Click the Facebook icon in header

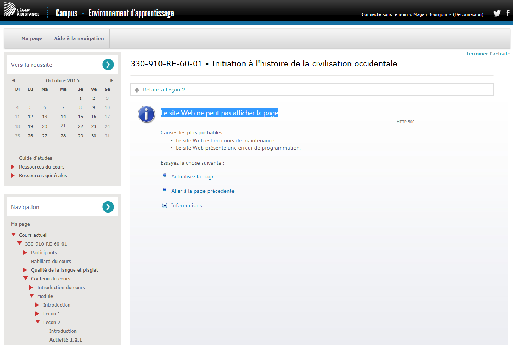coord(508,13)
